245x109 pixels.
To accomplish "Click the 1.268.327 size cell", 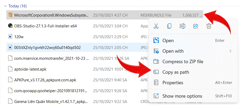I will (192, 15).
